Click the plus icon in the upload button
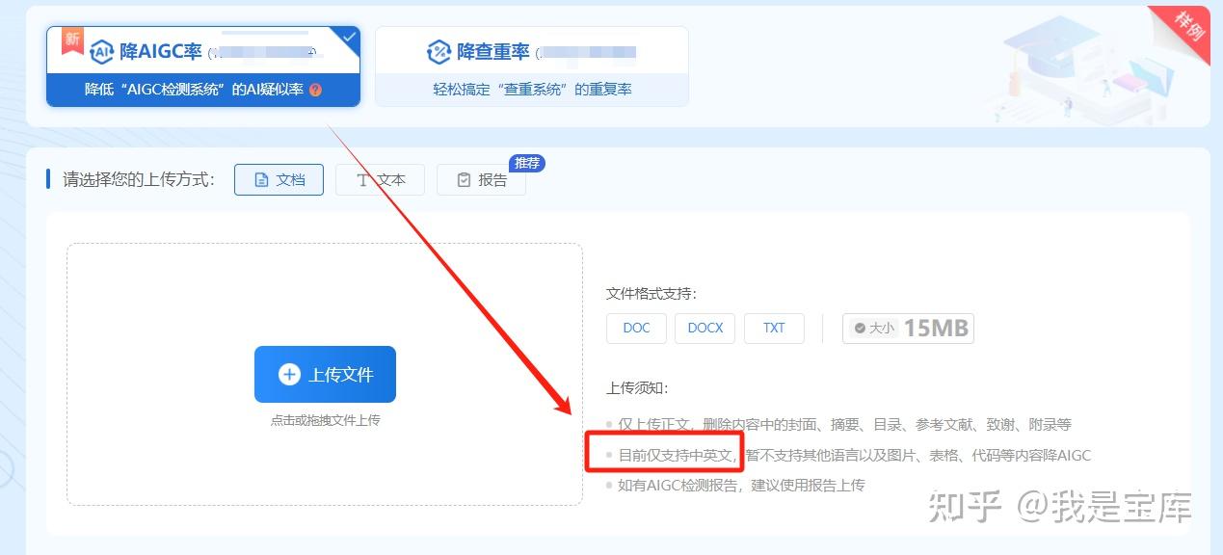1223x555 pixels. pos(289,375)
